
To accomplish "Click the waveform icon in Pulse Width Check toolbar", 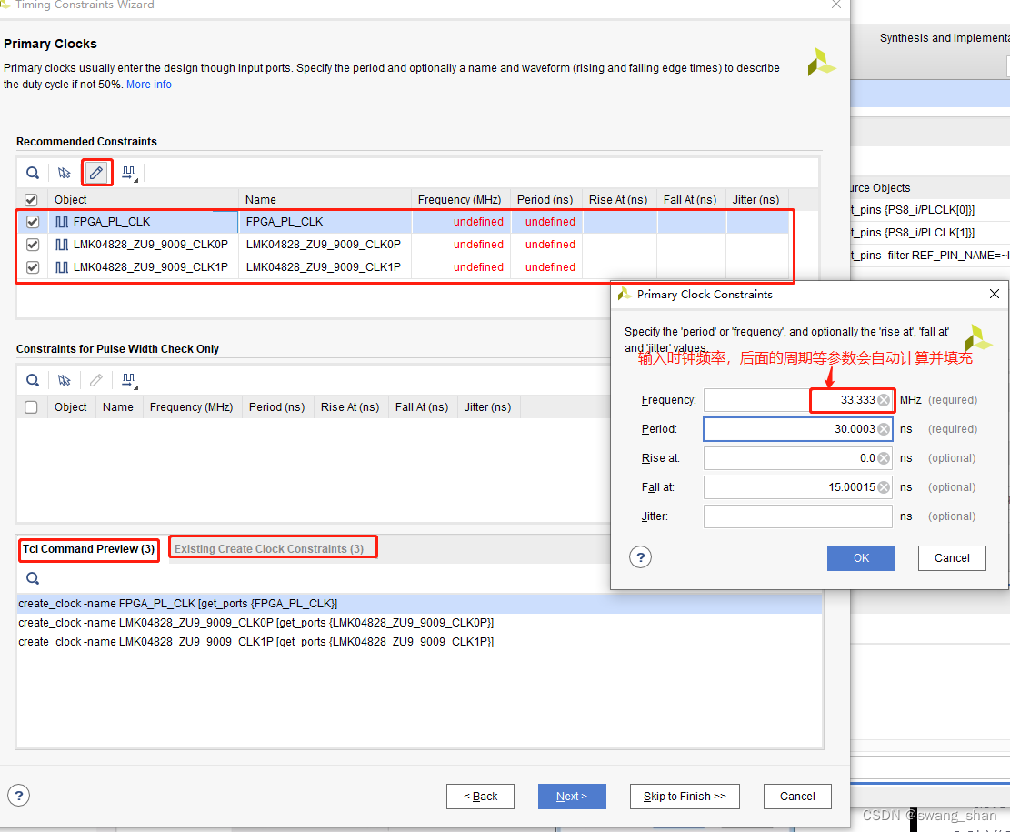I will [x=129, y=380].
